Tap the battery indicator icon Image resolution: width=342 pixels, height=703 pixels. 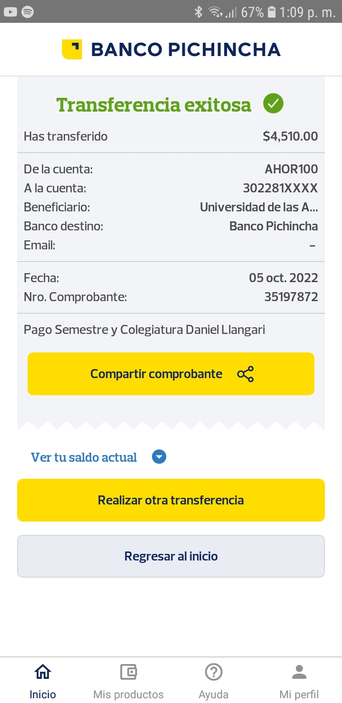(272, 12)
